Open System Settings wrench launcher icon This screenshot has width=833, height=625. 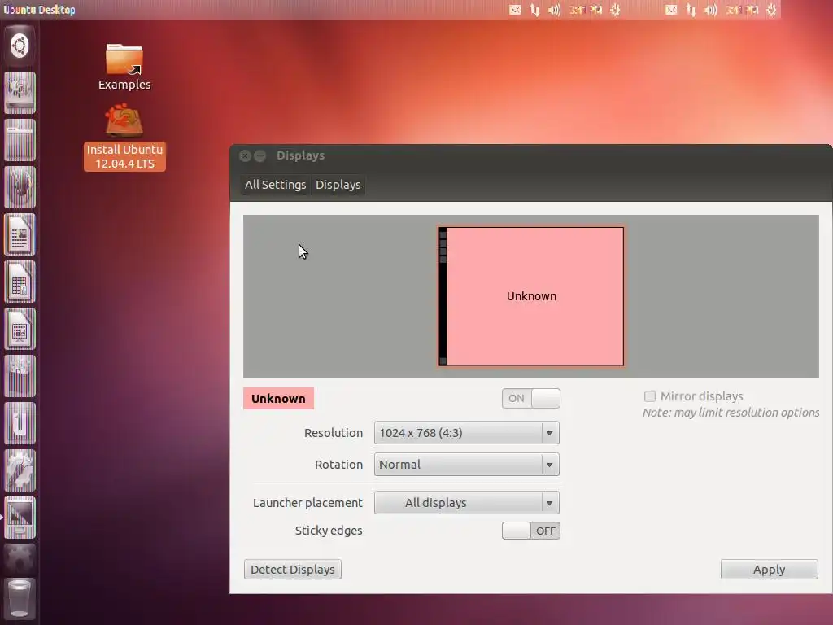[x=20, y=470]
